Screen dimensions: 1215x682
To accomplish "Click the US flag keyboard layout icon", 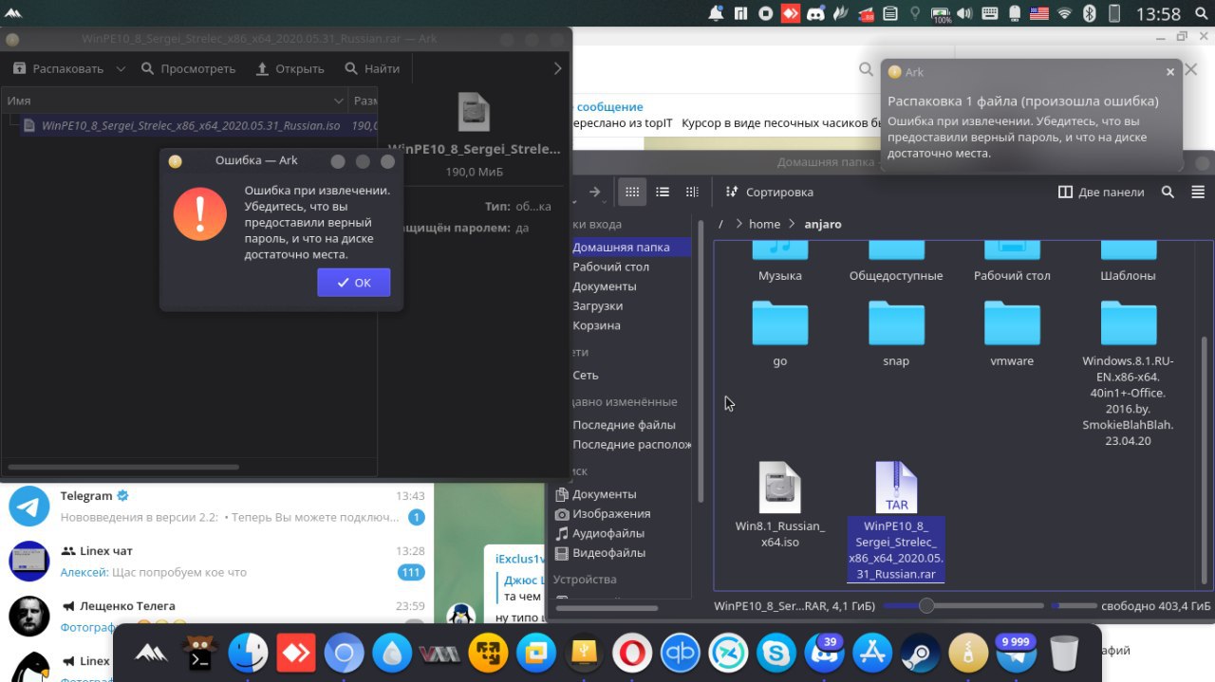I will click(x=1039, y=13).
